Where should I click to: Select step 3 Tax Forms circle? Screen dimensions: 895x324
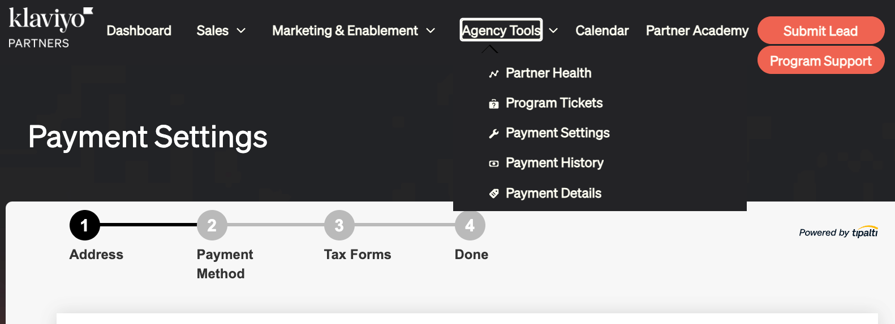339,225
